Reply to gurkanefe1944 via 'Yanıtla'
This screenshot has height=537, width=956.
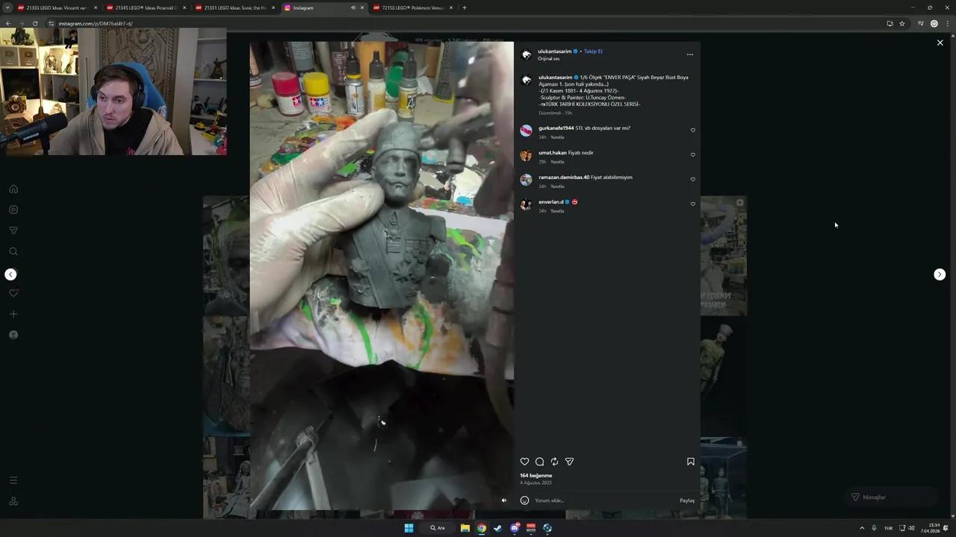[557, 137]
